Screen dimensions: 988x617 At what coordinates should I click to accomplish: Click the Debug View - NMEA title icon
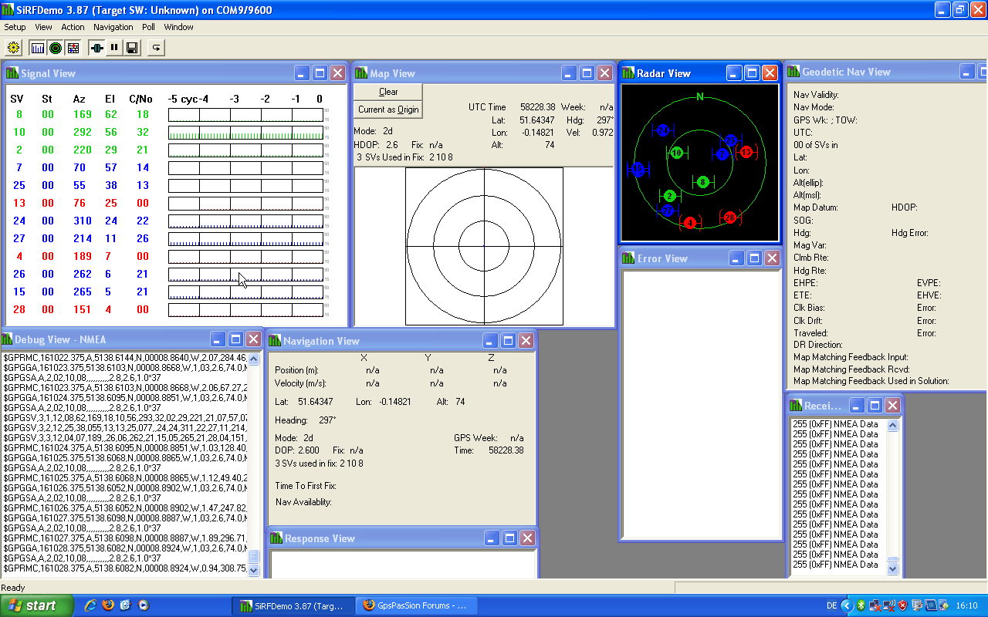(x=6, y=339)
